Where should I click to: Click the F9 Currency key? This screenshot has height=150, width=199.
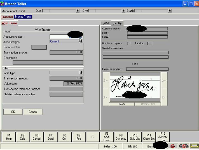tap(121, 137)
